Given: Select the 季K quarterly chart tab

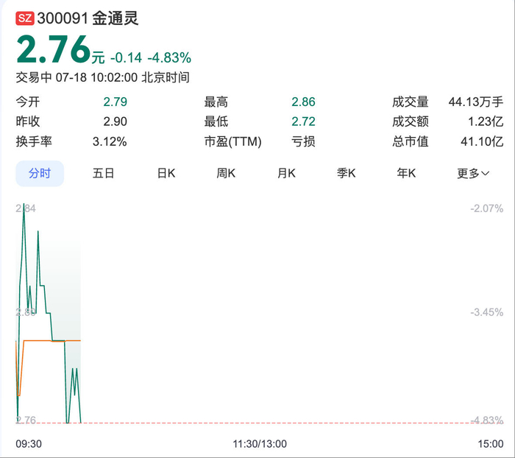Looking at the screenshot, I should click(x=347, y=173).
